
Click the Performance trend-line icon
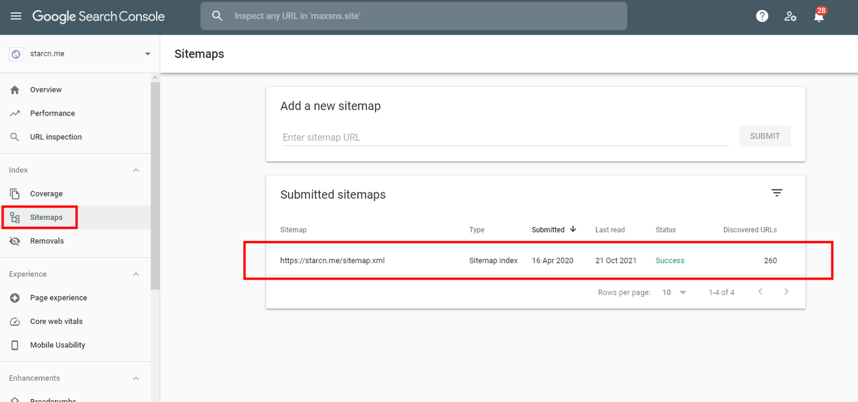point(15,113)
